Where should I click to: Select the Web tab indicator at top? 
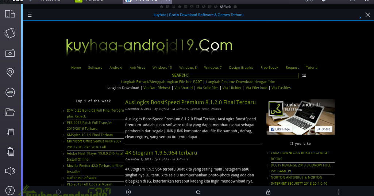[x=225, y=7]
